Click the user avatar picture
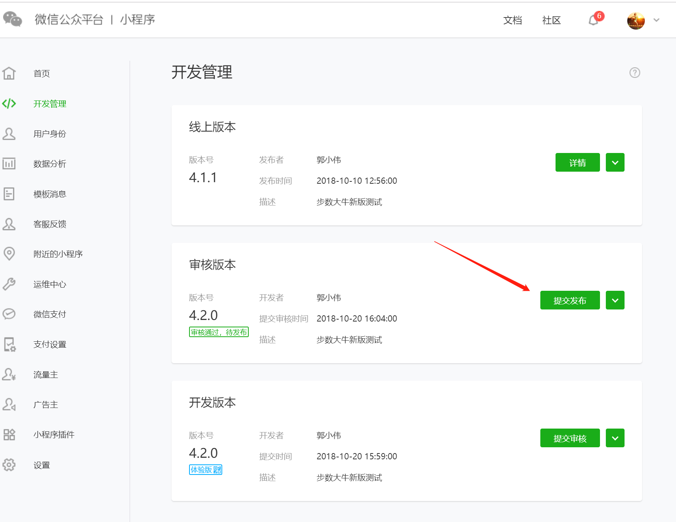676x522 pixels. [635, 21]
